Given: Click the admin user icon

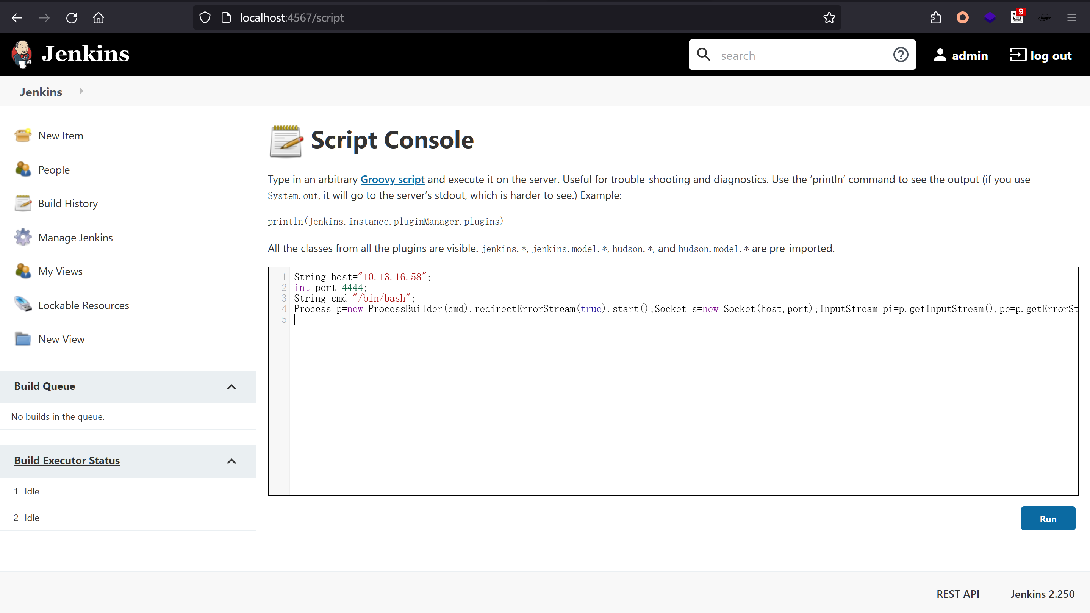Looking at the screenshot, I should [940, 55].
